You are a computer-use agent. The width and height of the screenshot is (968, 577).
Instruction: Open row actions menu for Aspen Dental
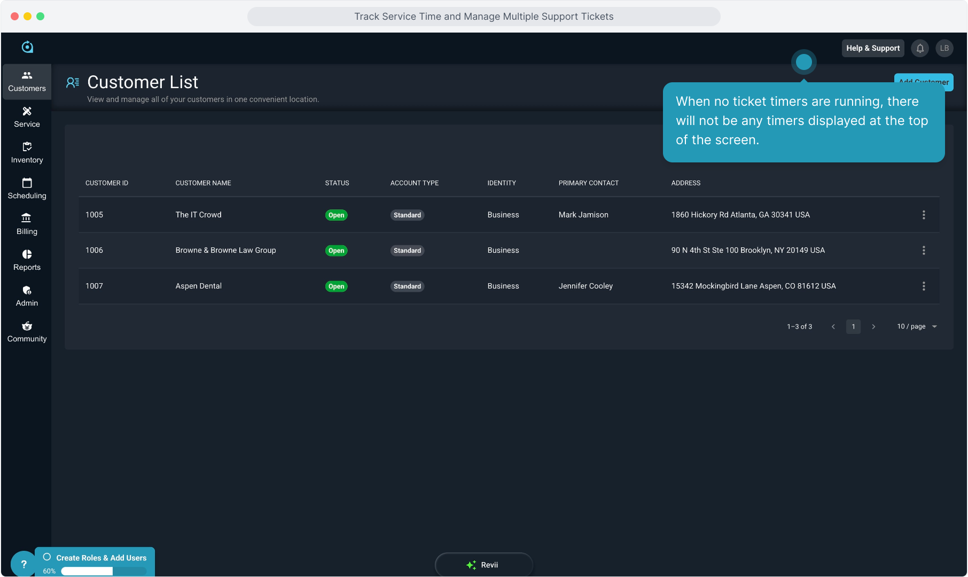point(924,286)
